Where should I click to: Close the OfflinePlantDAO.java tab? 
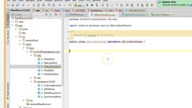coord(117,15)
